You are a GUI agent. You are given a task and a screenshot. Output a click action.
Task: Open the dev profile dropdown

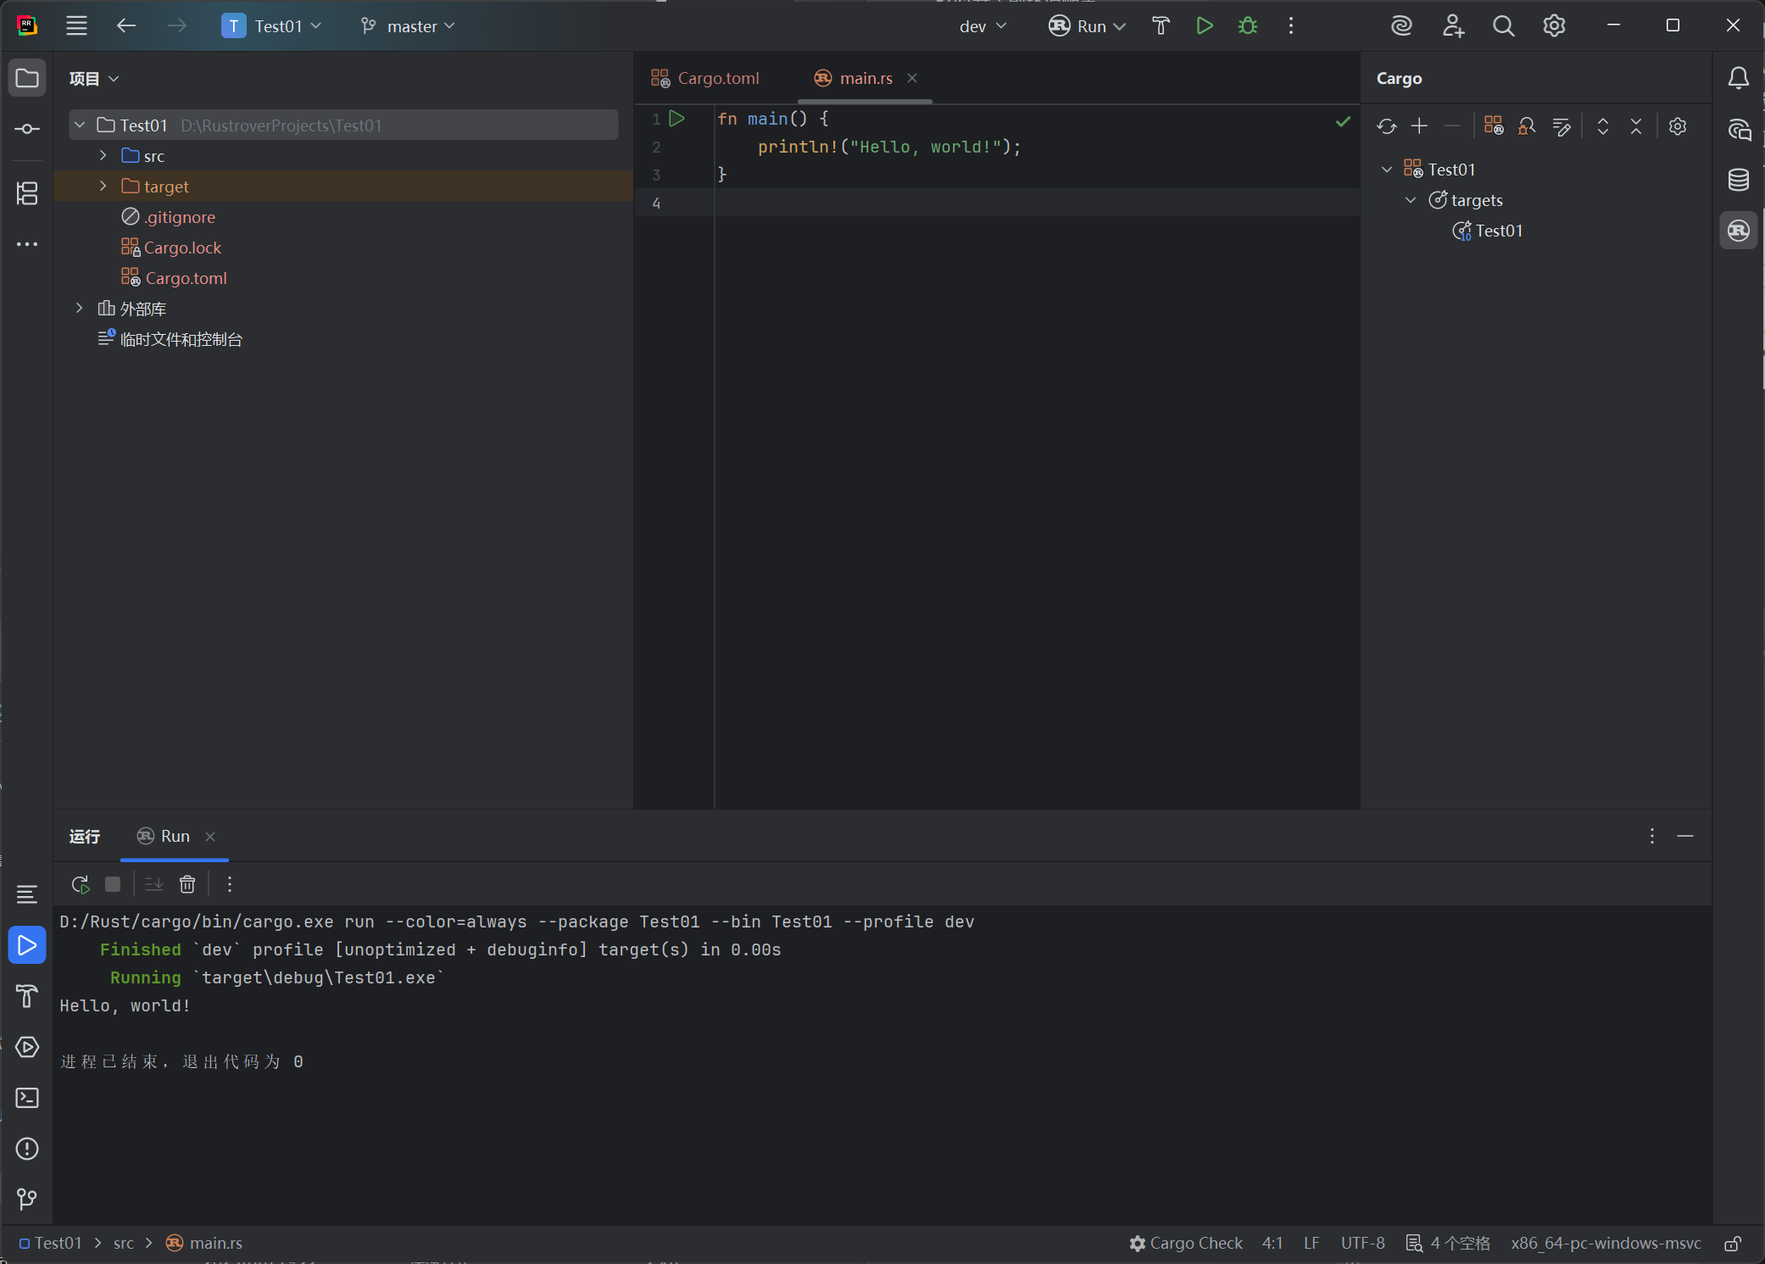983,26
